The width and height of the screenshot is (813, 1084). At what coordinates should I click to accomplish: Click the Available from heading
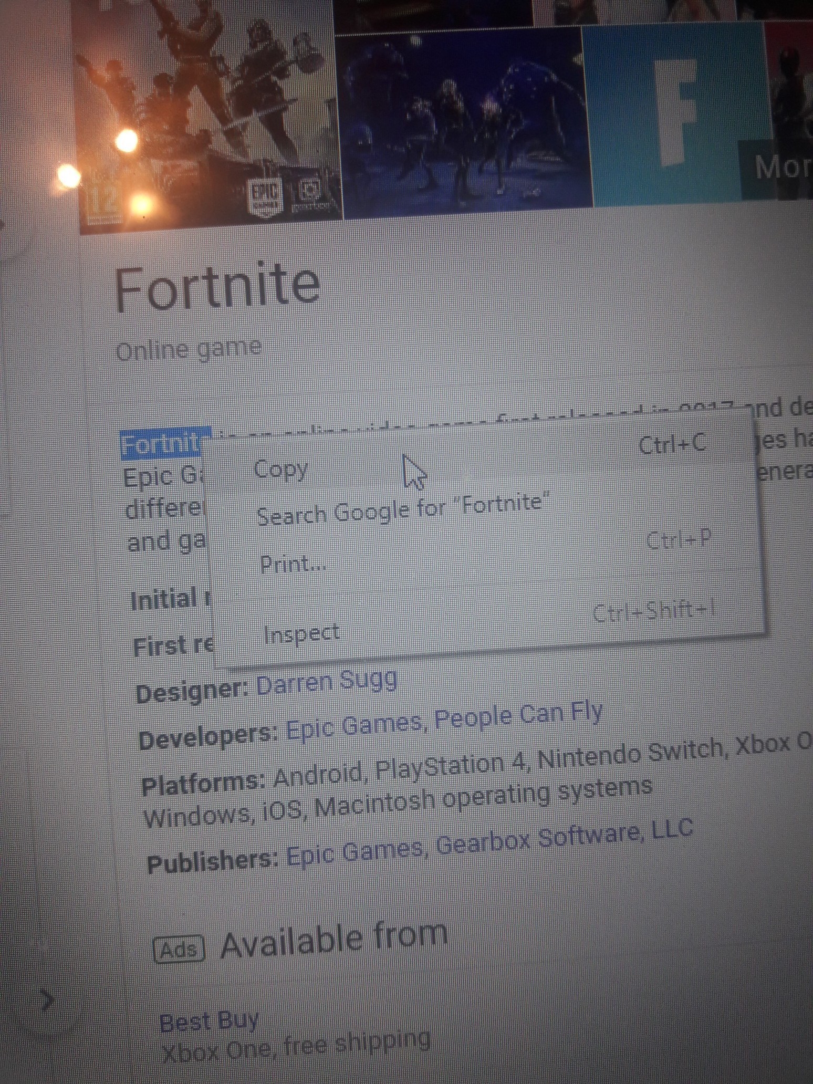click(335, 940)
